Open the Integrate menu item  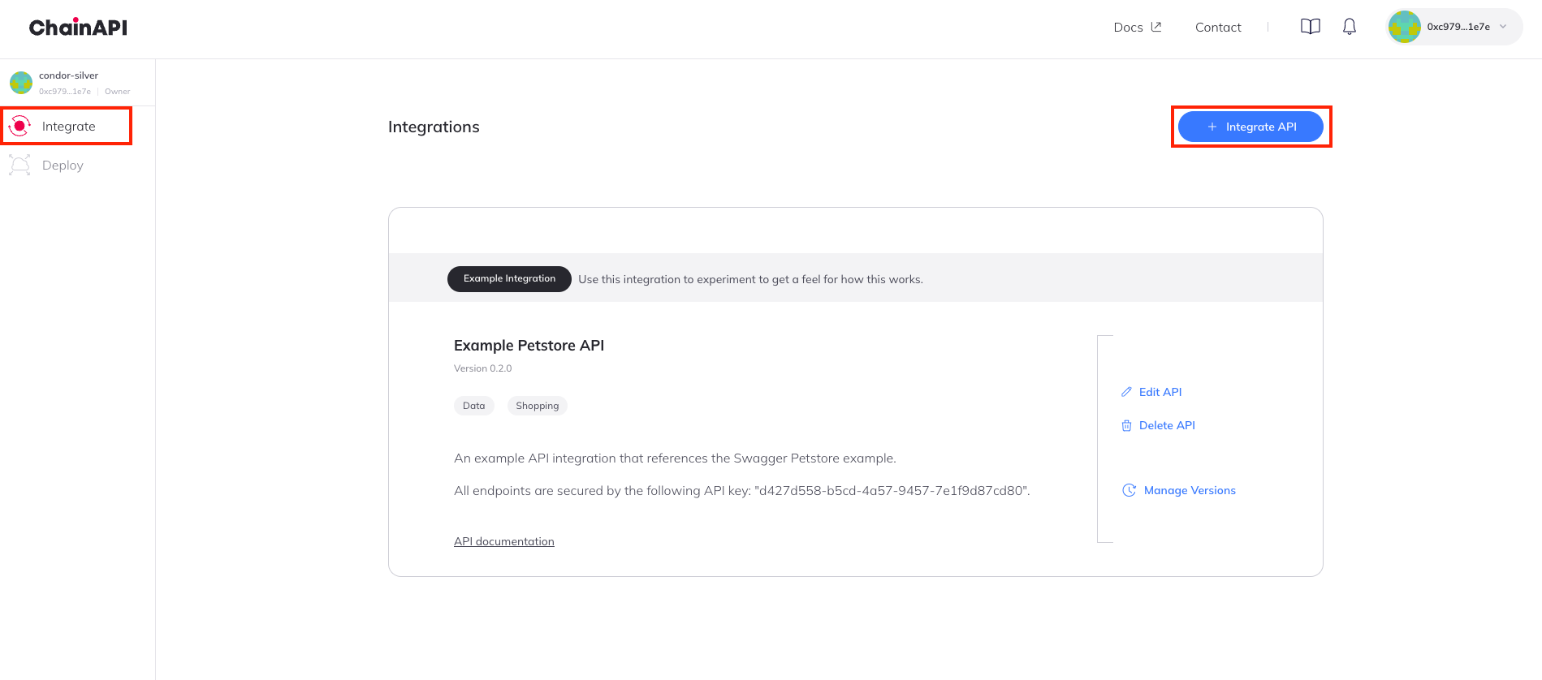coord(69,127)
